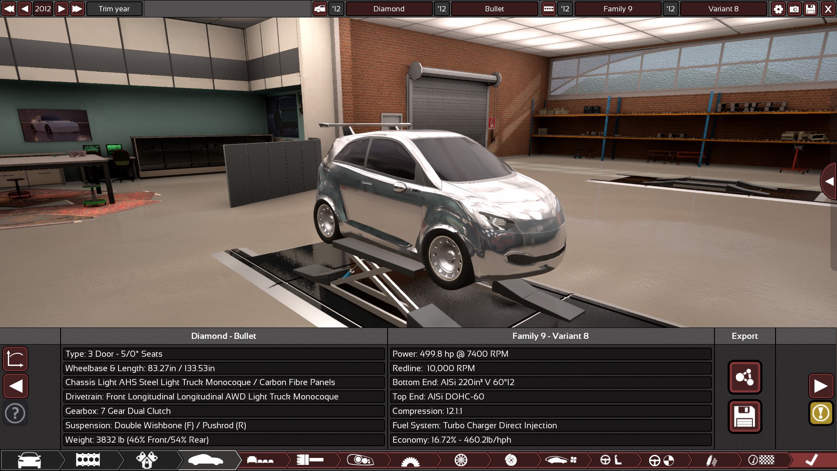This screenshot has width=837, height=471.
Task: Select the 2012 year field
Action: (43, 9)
